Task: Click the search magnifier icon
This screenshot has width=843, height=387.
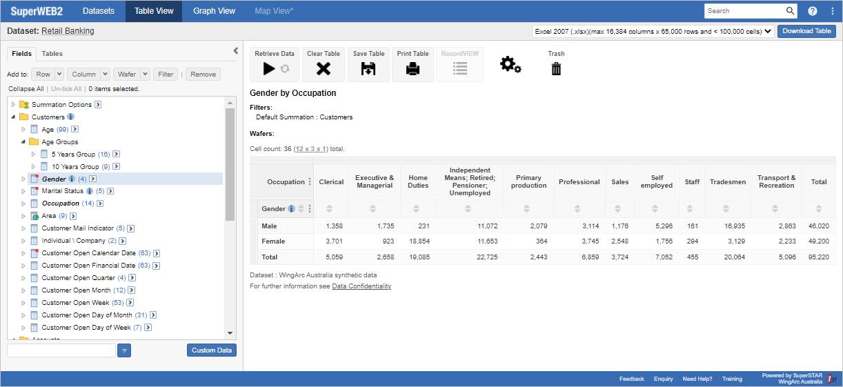Action: [791, 11]
